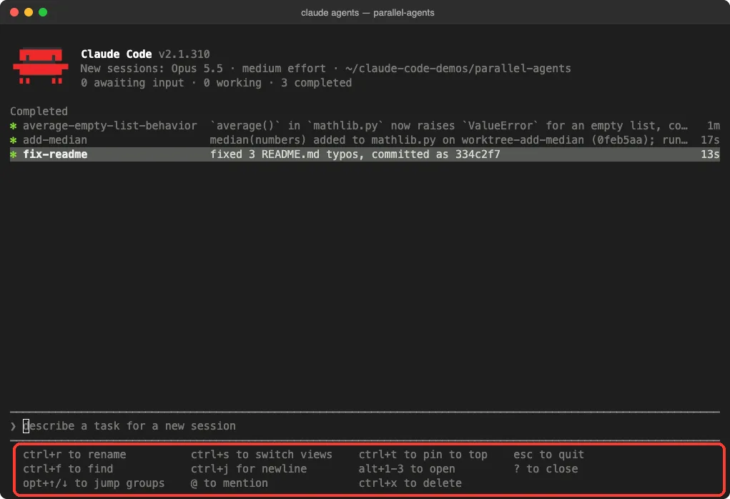Click the green asterisk beside fix-readme
The image size is (730, 499).
[14, 154]
